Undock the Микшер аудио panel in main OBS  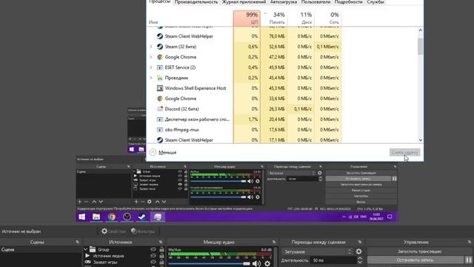point(274,242)
